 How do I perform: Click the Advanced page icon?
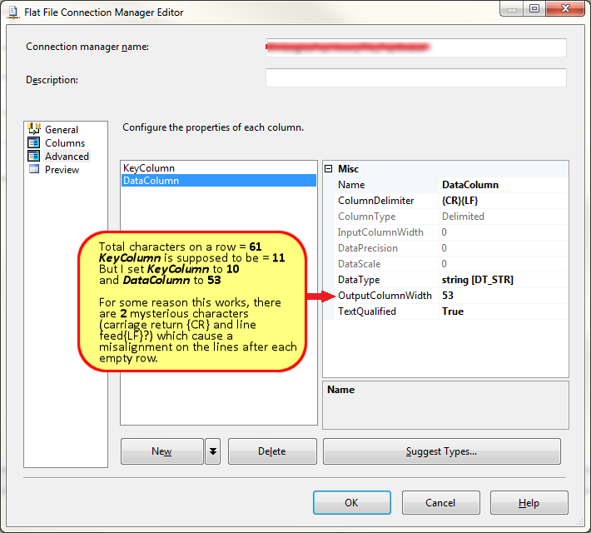click(x=34, y=156)
